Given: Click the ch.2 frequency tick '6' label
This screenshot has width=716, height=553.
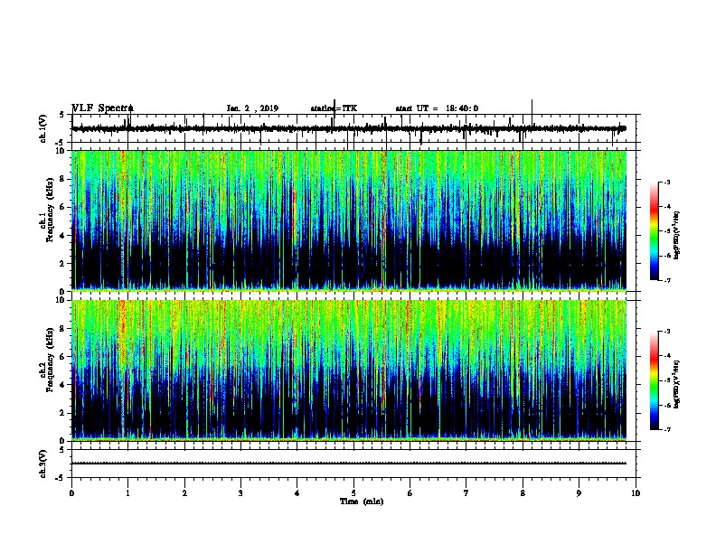Looking at the screenshot, I should [63, 356].
